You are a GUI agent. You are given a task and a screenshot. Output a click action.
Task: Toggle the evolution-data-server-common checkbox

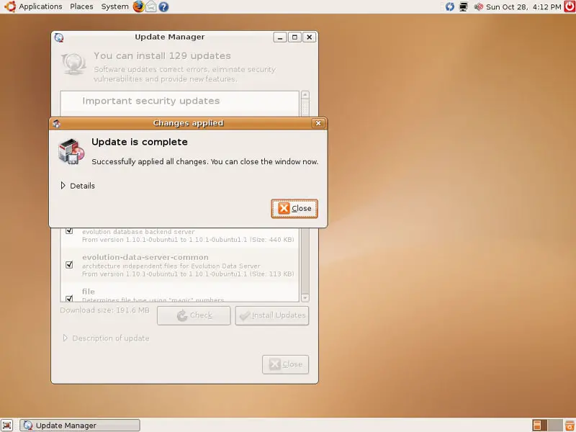tap(69, 265)
